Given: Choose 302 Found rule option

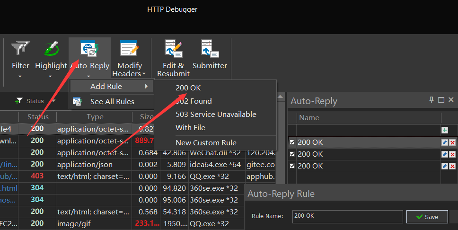Looking at the screenshot, I should pyautogui.click(x=194, y=101).
